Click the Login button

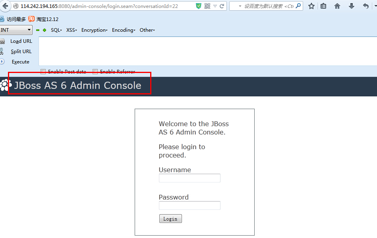(x=170, y=219)
